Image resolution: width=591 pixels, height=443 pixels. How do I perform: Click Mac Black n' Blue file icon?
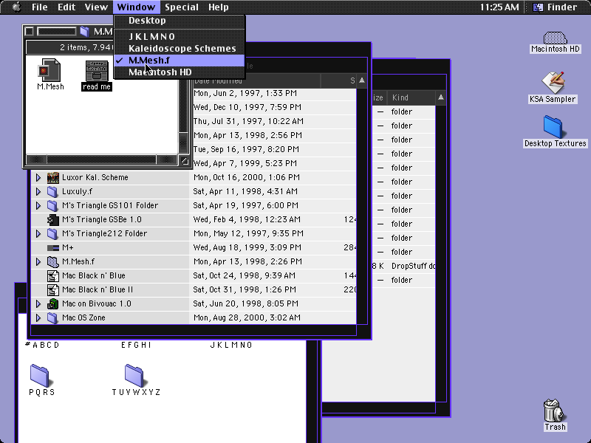point(52,275)
